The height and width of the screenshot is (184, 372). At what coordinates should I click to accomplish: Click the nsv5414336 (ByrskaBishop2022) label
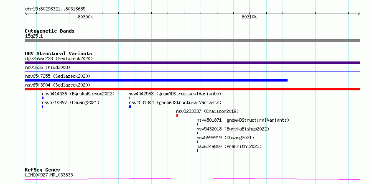tap(78, 94)
